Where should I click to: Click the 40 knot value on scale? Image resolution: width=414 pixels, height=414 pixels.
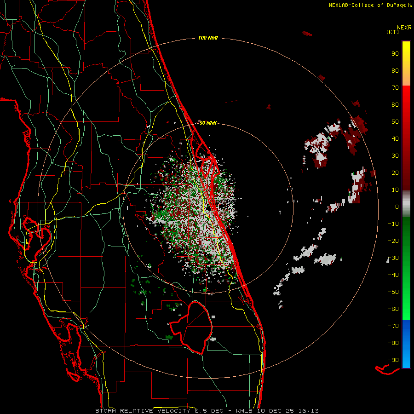pyautogui.click(x=395, y=139)
